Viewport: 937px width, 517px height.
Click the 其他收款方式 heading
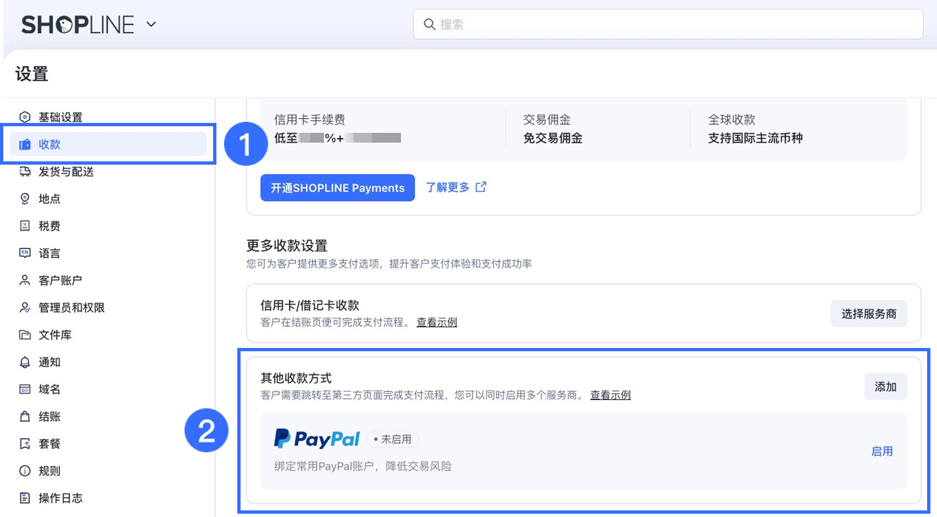pos(296,378)
